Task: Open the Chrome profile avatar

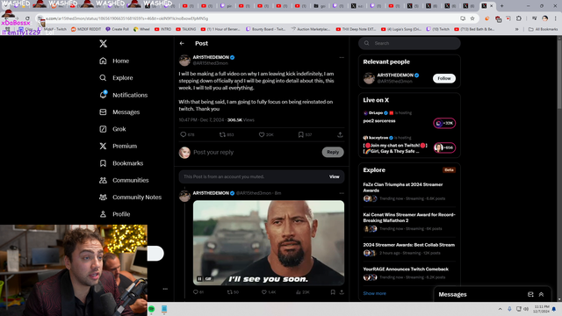Action: 544,18
